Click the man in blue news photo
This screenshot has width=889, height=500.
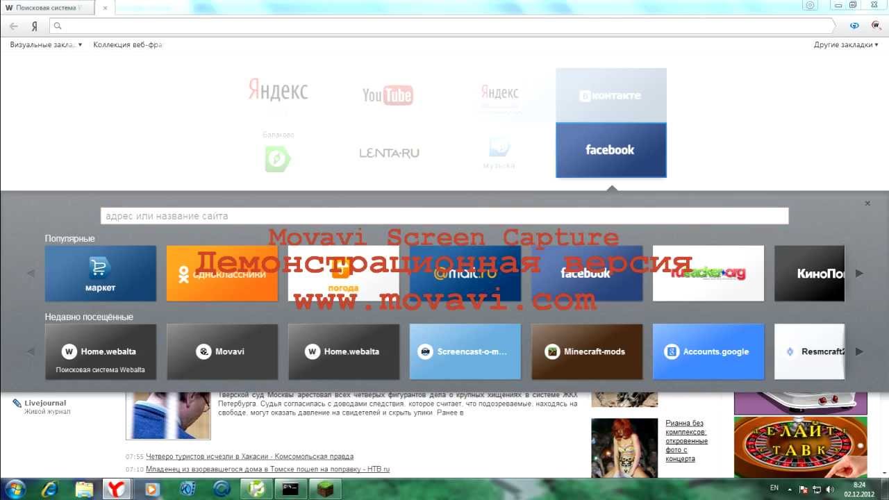[x=168, y=415]
